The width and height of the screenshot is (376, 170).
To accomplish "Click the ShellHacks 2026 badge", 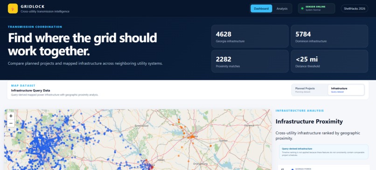I will click(x=355, y=8).
